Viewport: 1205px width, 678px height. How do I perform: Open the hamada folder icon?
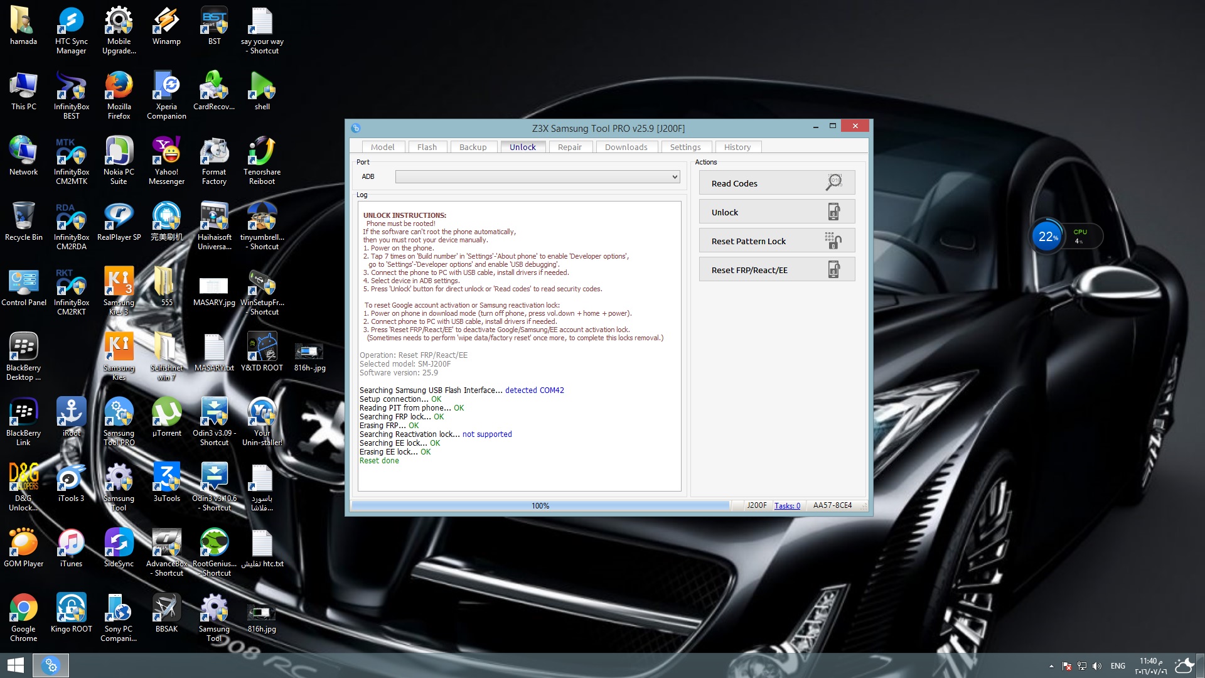[x=23, y=26]
